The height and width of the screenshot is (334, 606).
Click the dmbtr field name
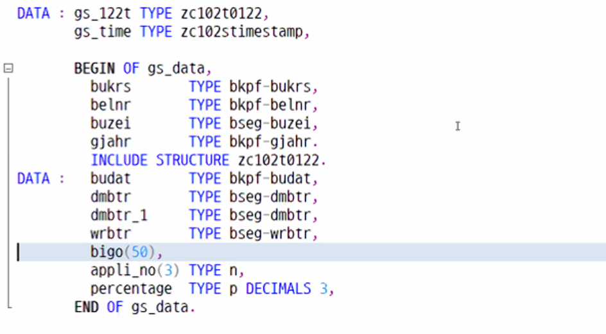pos(110,197)
